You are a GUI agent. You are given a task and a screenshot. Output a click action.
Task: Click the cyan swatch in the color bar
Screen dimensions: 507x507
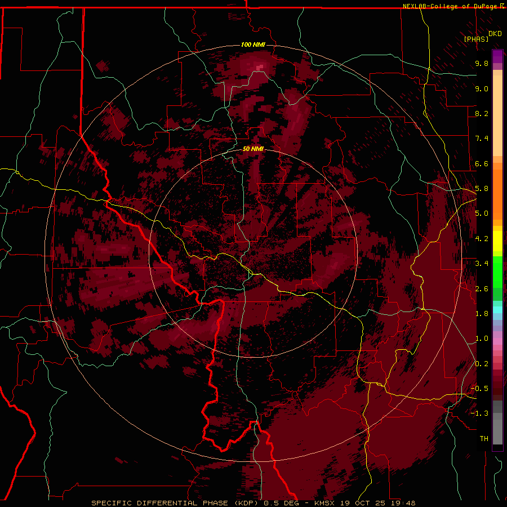click(497, 309)
